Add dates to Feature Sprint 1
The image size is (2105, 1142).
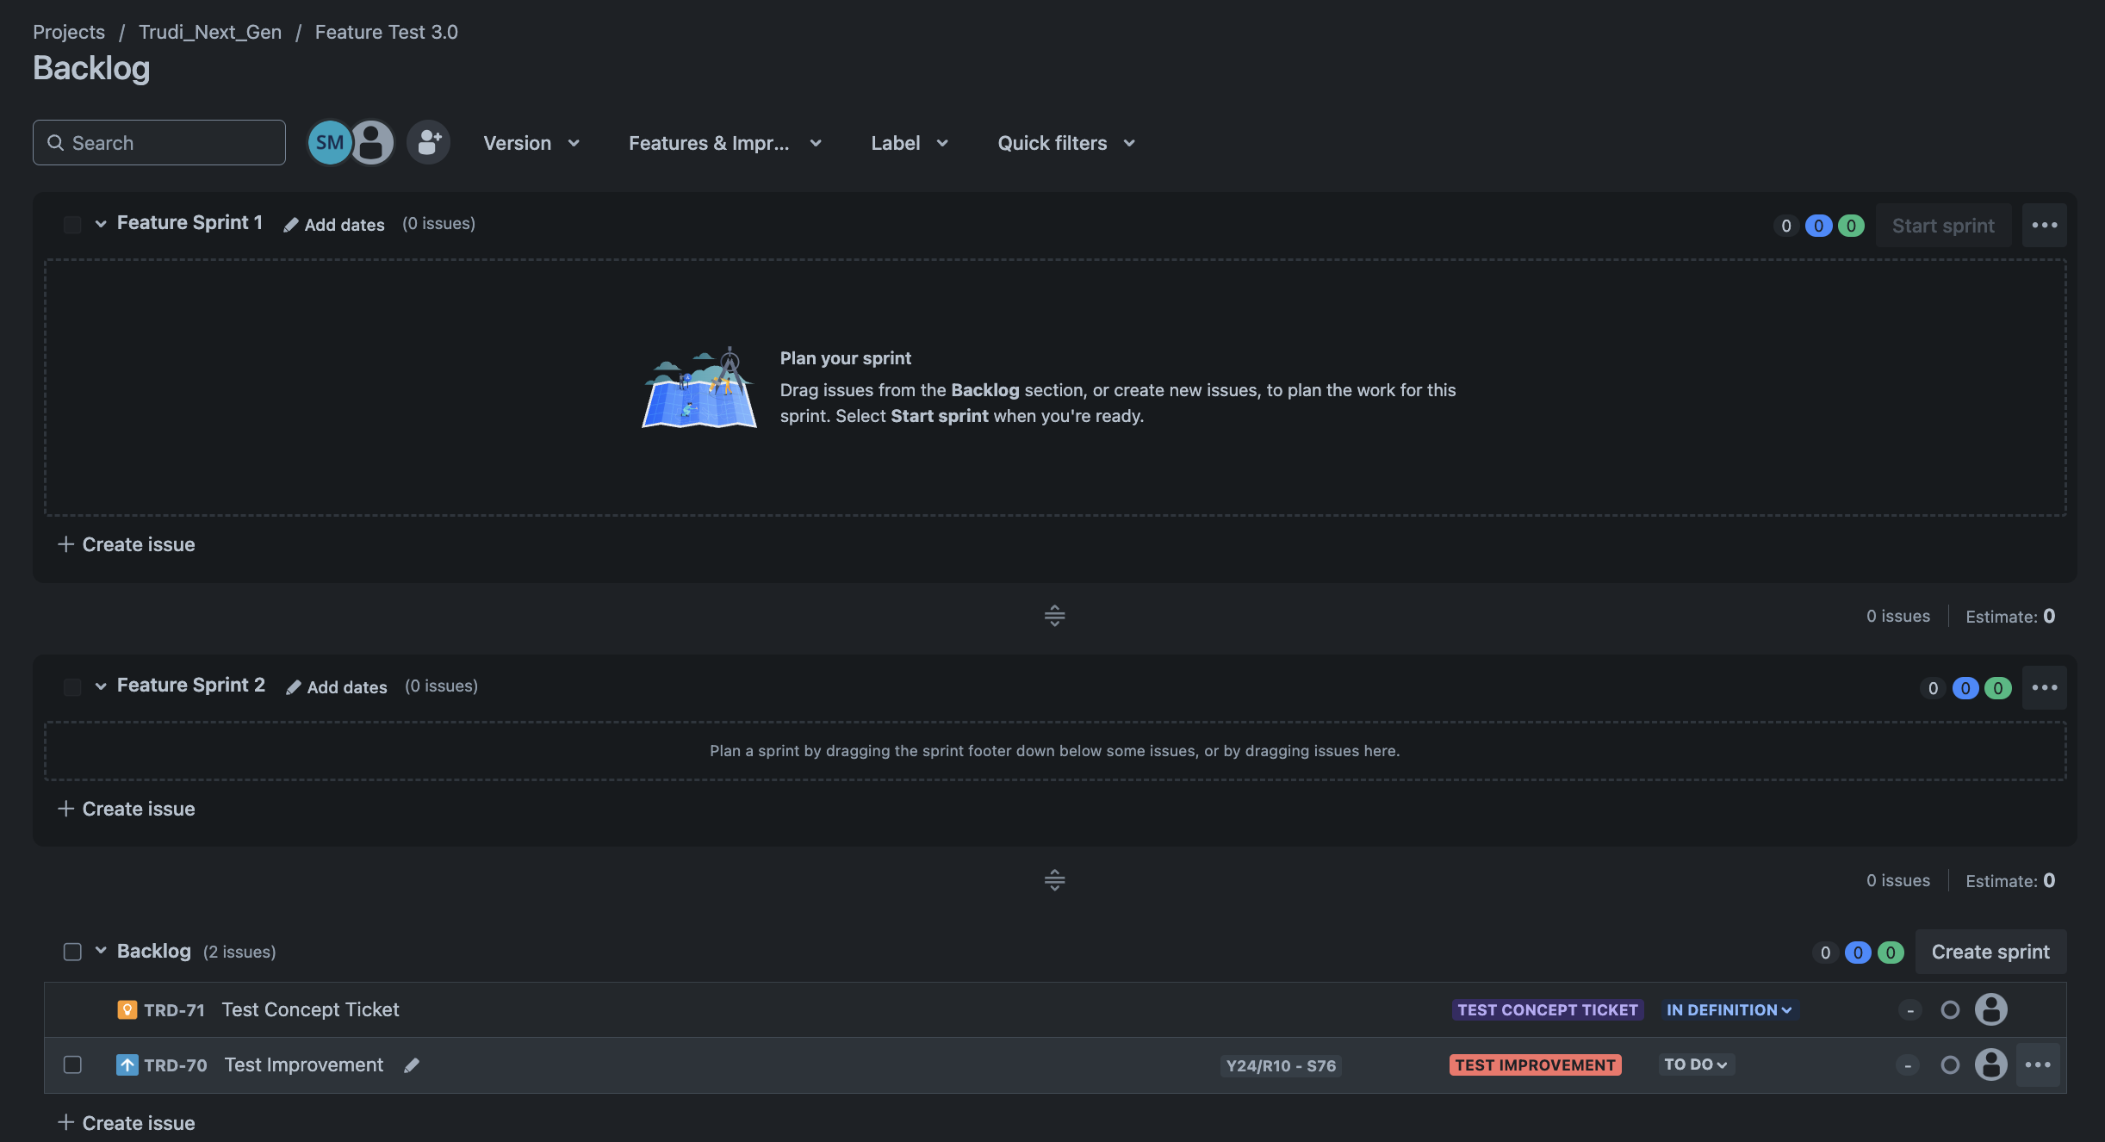click(334, 225)
